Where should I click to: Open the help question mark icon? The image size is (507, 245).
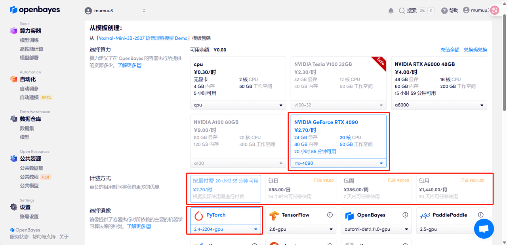point(444,11)
